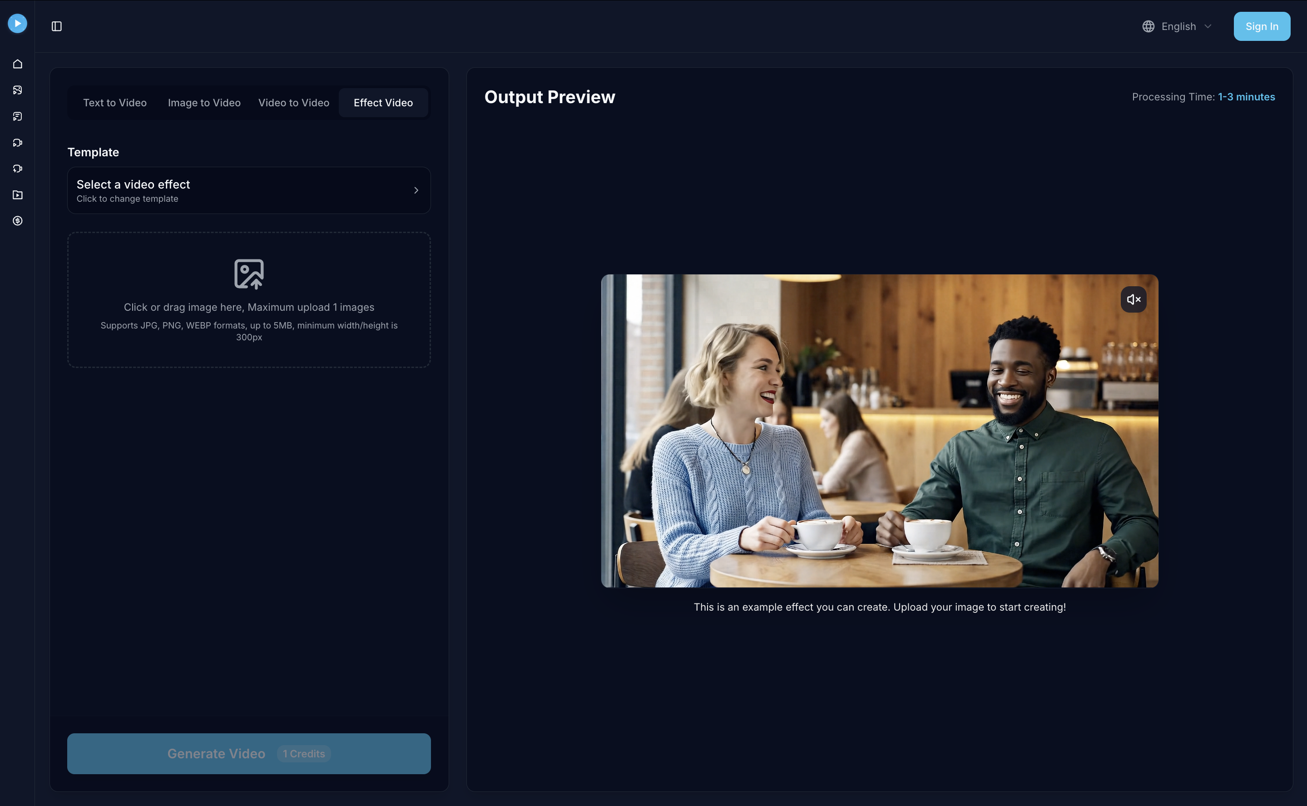Click the app logo play icon
This screenshot has height=806, width=1307.
(17, 24)
